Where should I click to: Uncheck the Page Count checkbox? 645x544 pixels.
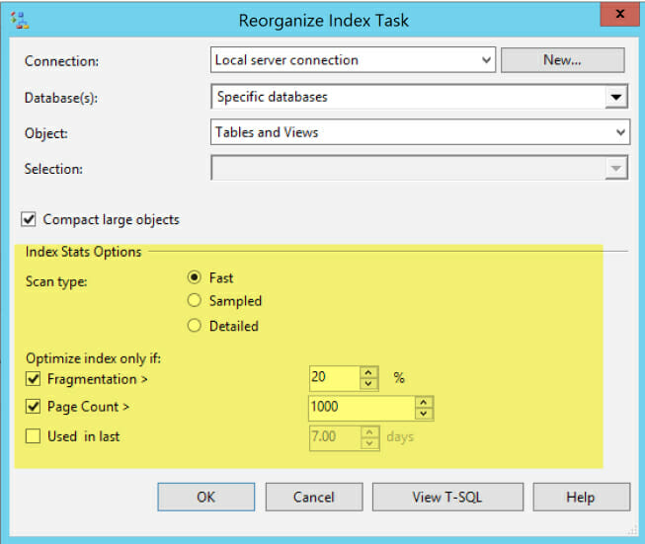point(32,407)
